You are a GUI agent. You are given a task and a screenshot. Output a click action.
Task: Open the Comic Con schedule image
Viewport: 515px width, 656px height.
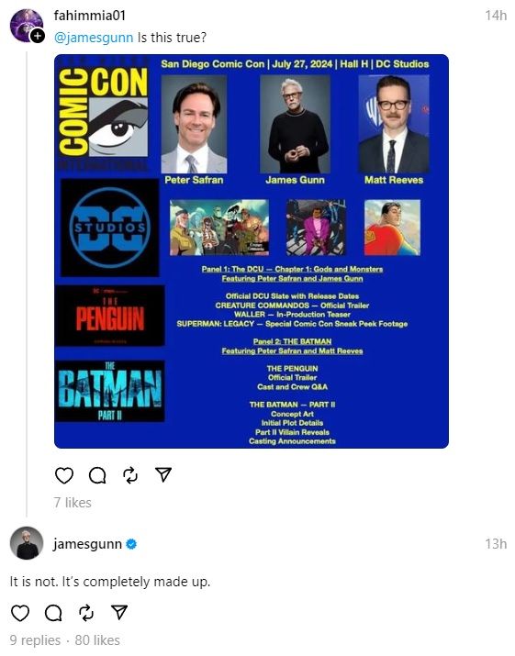(252, 251)
